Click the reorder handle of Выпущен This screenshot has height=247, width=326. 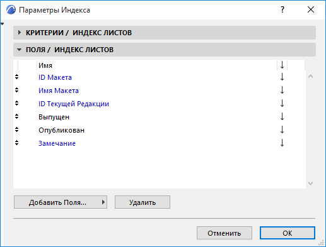(17, 116)
